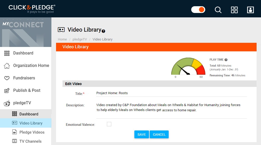Cancel editing the video
Screen dimensions: 261x145
(159, 135)
